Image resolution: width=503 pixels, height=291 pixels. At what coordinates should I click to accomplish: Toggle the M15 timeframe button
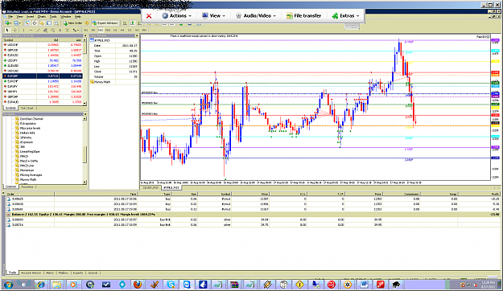tap(101, 30)
